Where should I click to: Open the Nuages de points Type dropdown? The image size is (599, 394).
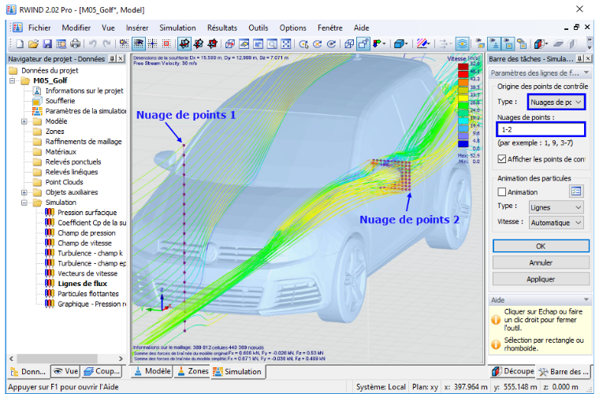pos(556,102)
